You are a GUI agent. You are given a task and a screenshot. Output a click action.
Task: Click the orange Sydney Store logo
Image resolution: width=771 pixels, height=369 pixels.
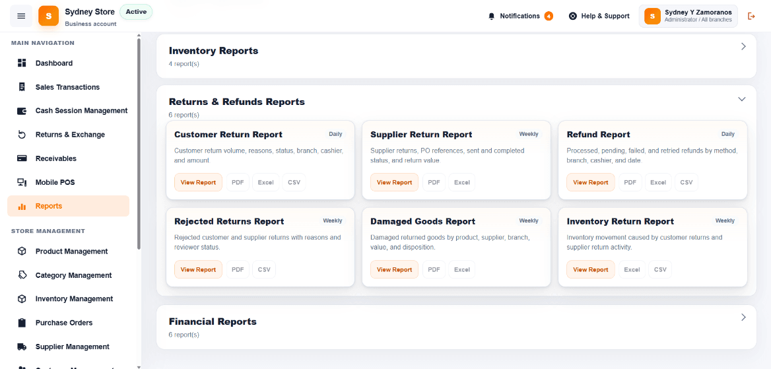click(x=48, y=16)
